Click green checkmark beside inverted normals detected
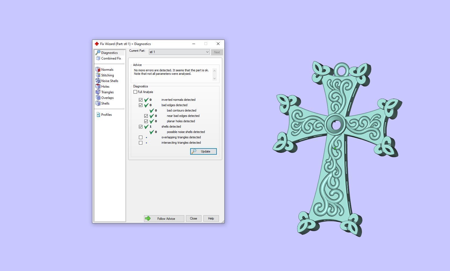The width and height of the screenshot is (450, 271). tap(146, 100)
